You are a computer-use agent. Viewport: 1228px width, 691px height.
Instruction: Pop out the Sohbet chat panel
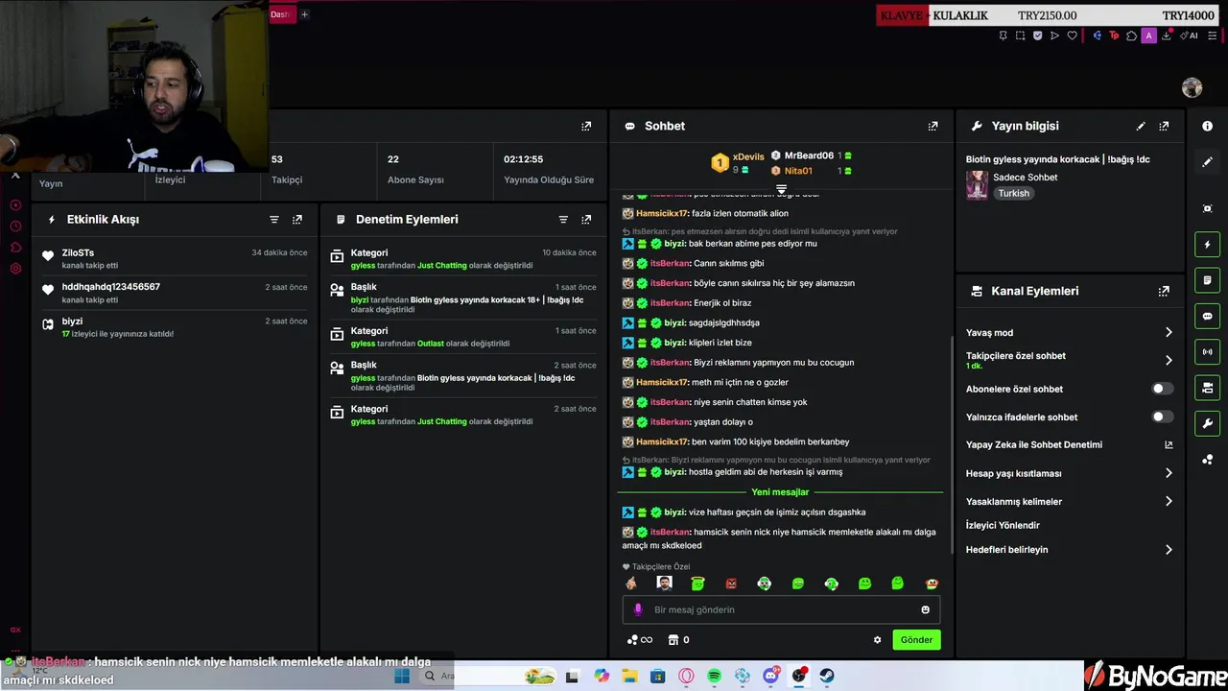(933, 126)
